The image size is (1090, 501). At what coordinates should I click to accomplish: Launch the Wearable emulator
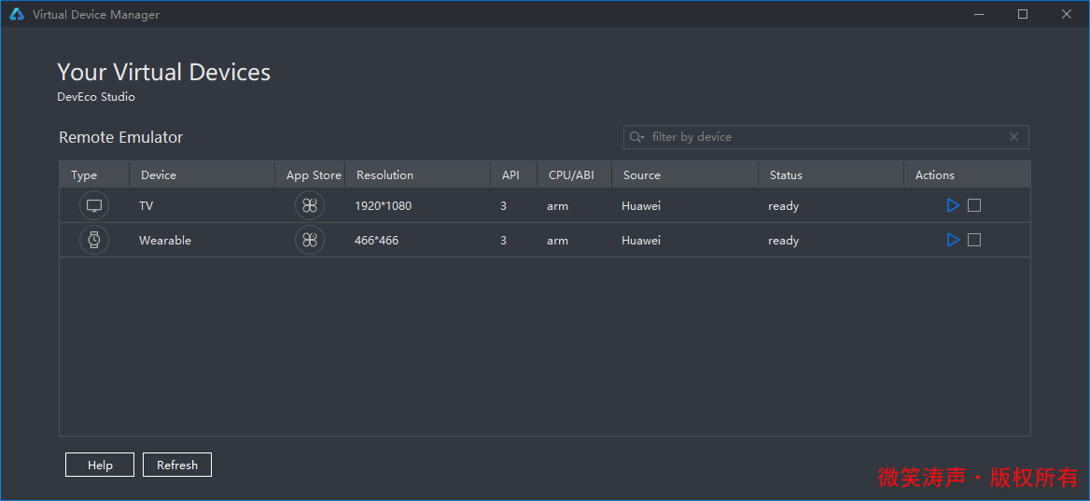[953, 240]
